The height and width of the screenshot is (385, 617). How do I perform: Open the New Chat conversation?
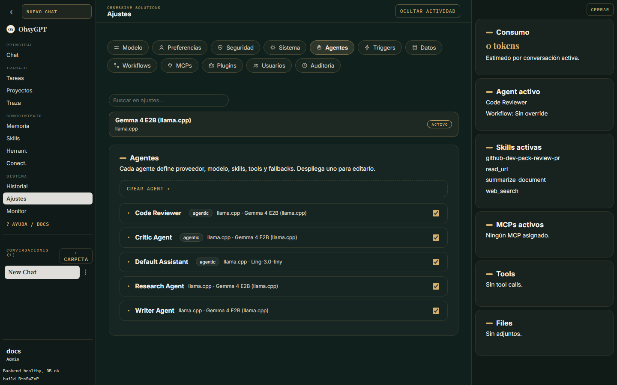[42, 272]
